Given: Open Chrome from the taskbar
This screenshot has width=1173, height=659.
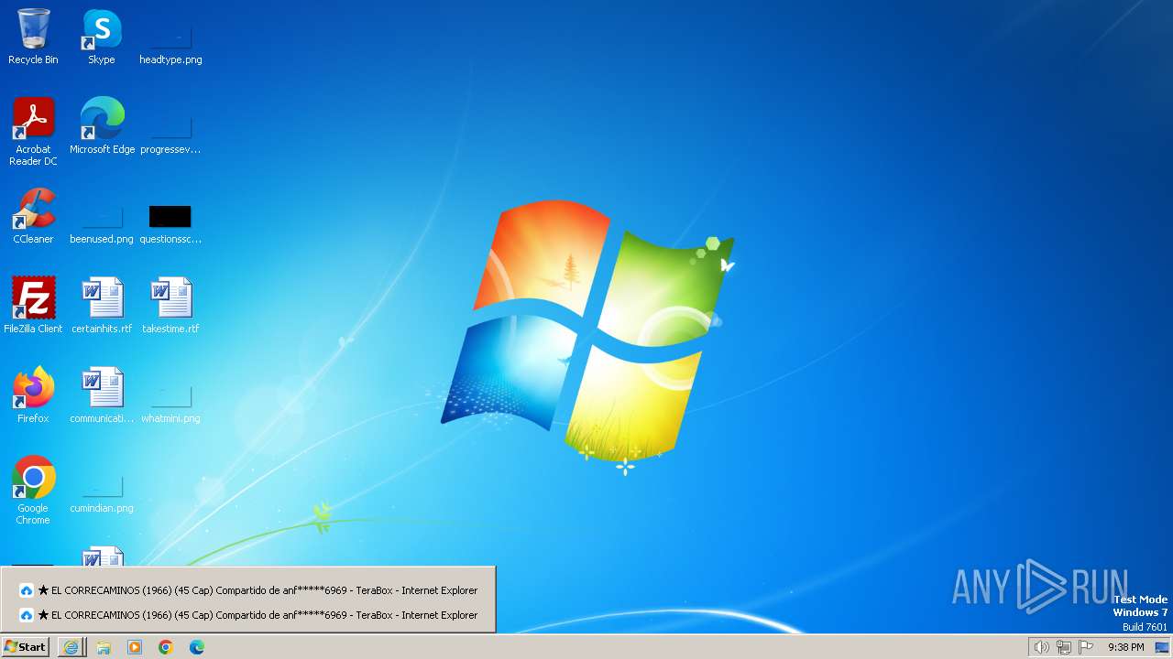Looking at the screenshot, I should [x=166, y=647].
